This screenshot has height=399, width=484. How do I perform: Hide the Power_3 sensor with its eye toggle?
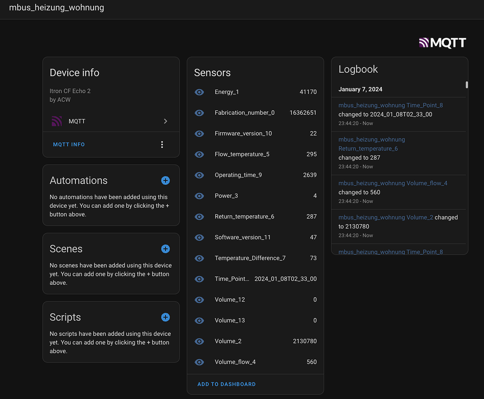(x=199, y=196)
